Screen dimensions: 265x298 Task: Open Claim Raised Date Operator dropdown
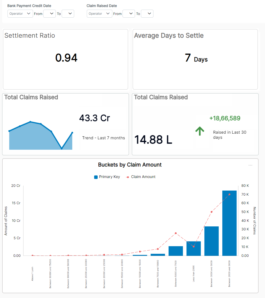pos(100,14)
